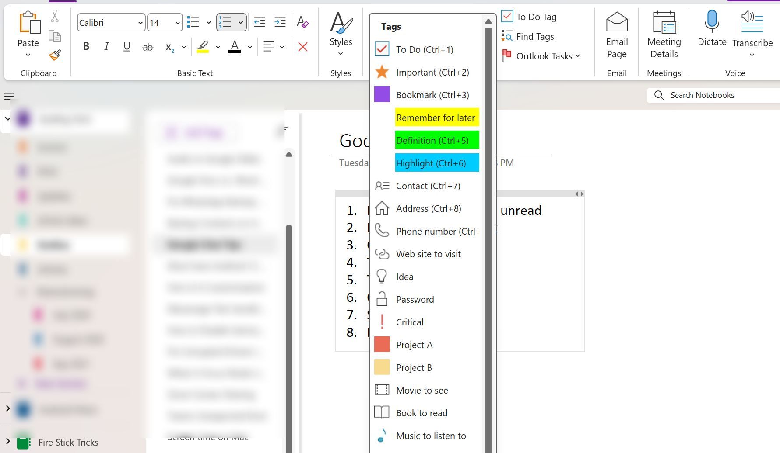Apply the yellow Remember for later tag
The width and height of the screenshot is (780, 453).
[x=436, y=118]
